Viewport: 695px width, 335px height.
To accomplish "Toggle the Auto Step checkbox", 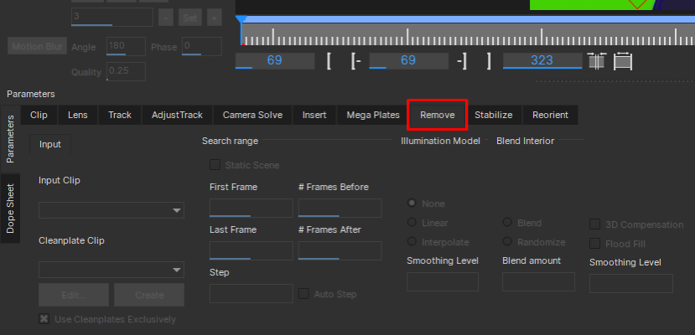I will click(304, 294).
